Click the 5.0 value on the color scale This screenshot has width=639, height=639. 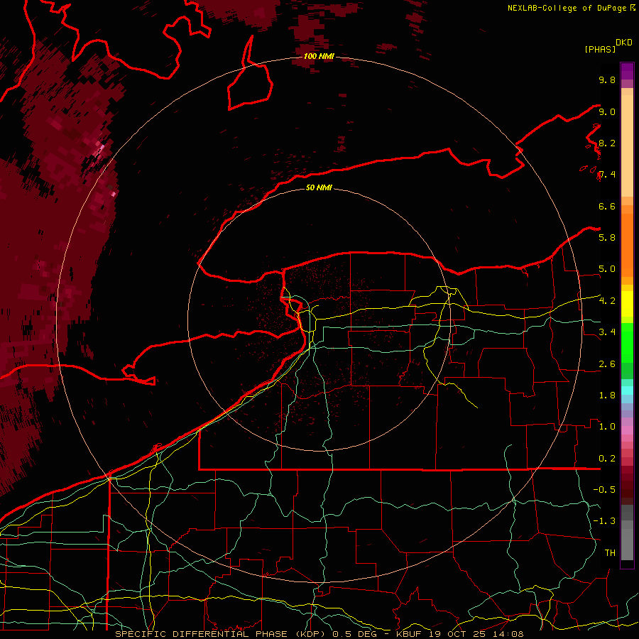pyautogui.click(x=607, y=269)
